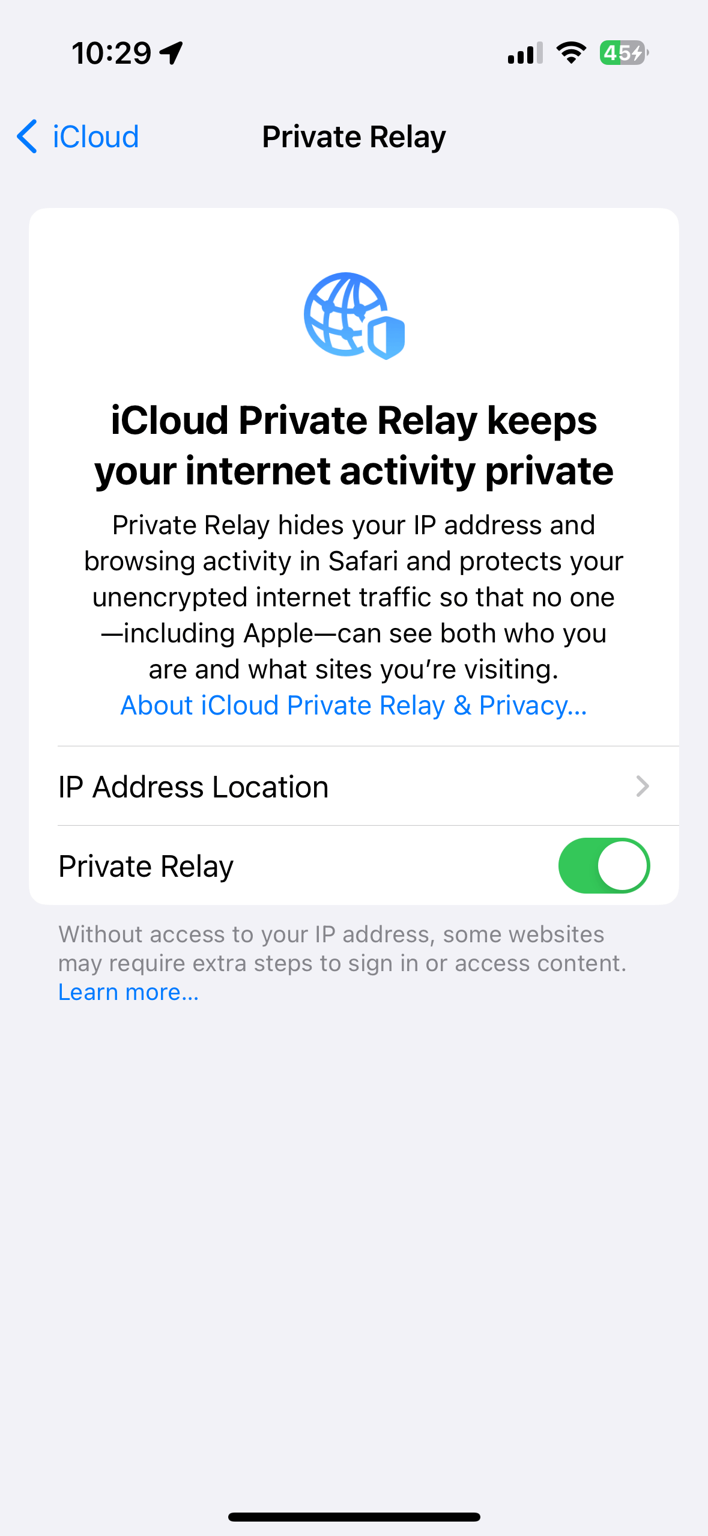Tap the home indicator bar at bottom

tap(354, 1517)
